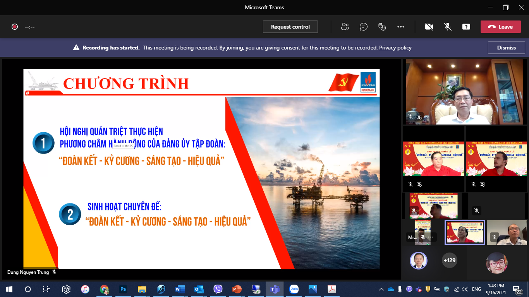Toggle the camera on

click(x=429, y=27)
